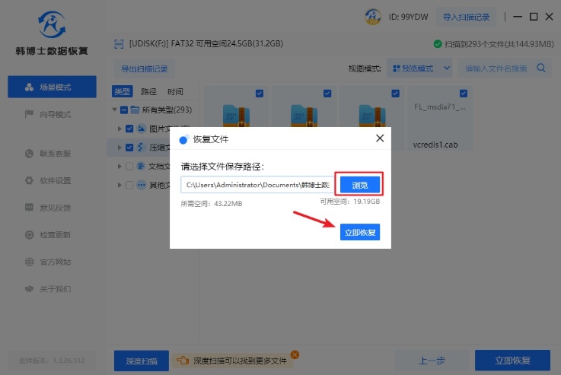Uncheck the vcredis1.cab file checkbox

point(462,94)
